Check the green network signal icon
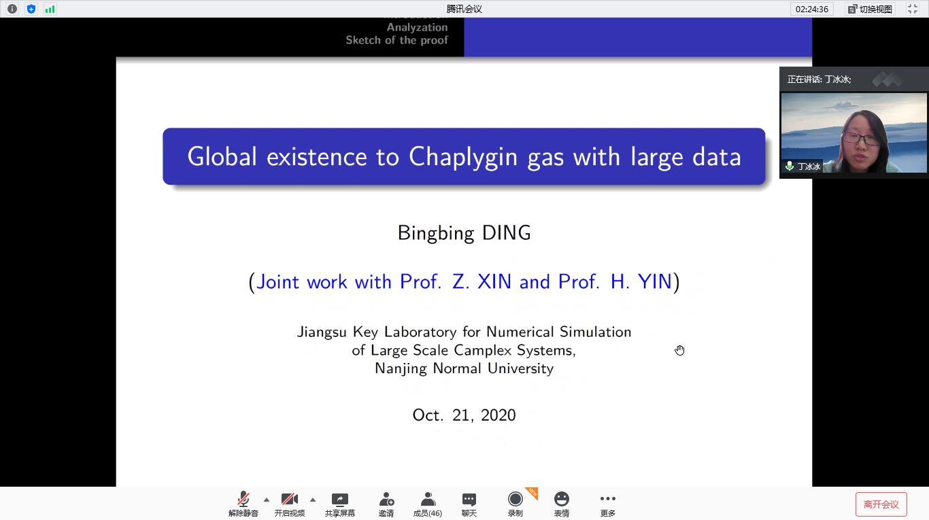929x520 pixels. (50, 9)
